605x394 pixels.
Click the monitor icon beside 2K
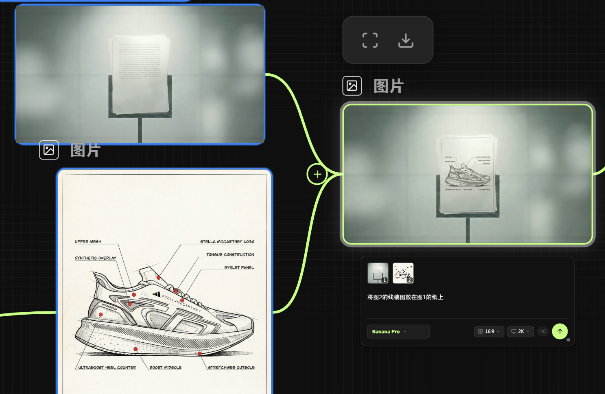click(514, 331)
